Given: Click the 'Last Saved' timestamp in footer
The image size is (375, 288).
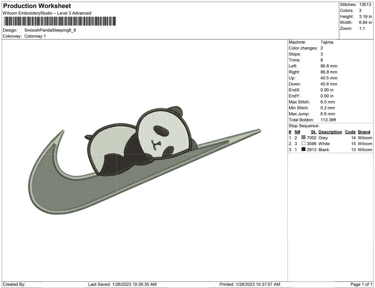Looking at the screenshot, I should coord(122,284).
